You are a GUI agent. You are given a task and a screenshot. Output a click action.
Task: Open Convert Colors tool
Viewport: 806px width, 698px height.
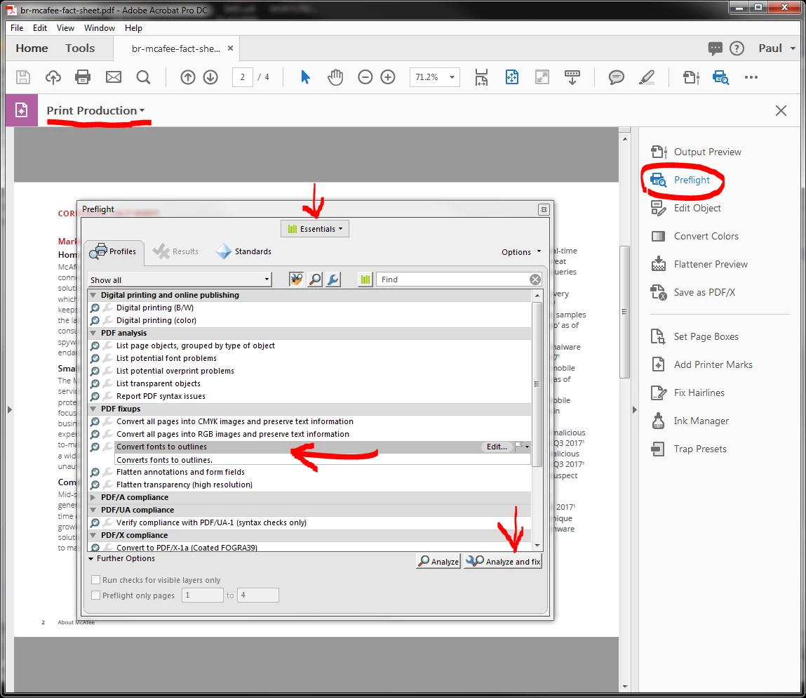click(x=695, y=236)
